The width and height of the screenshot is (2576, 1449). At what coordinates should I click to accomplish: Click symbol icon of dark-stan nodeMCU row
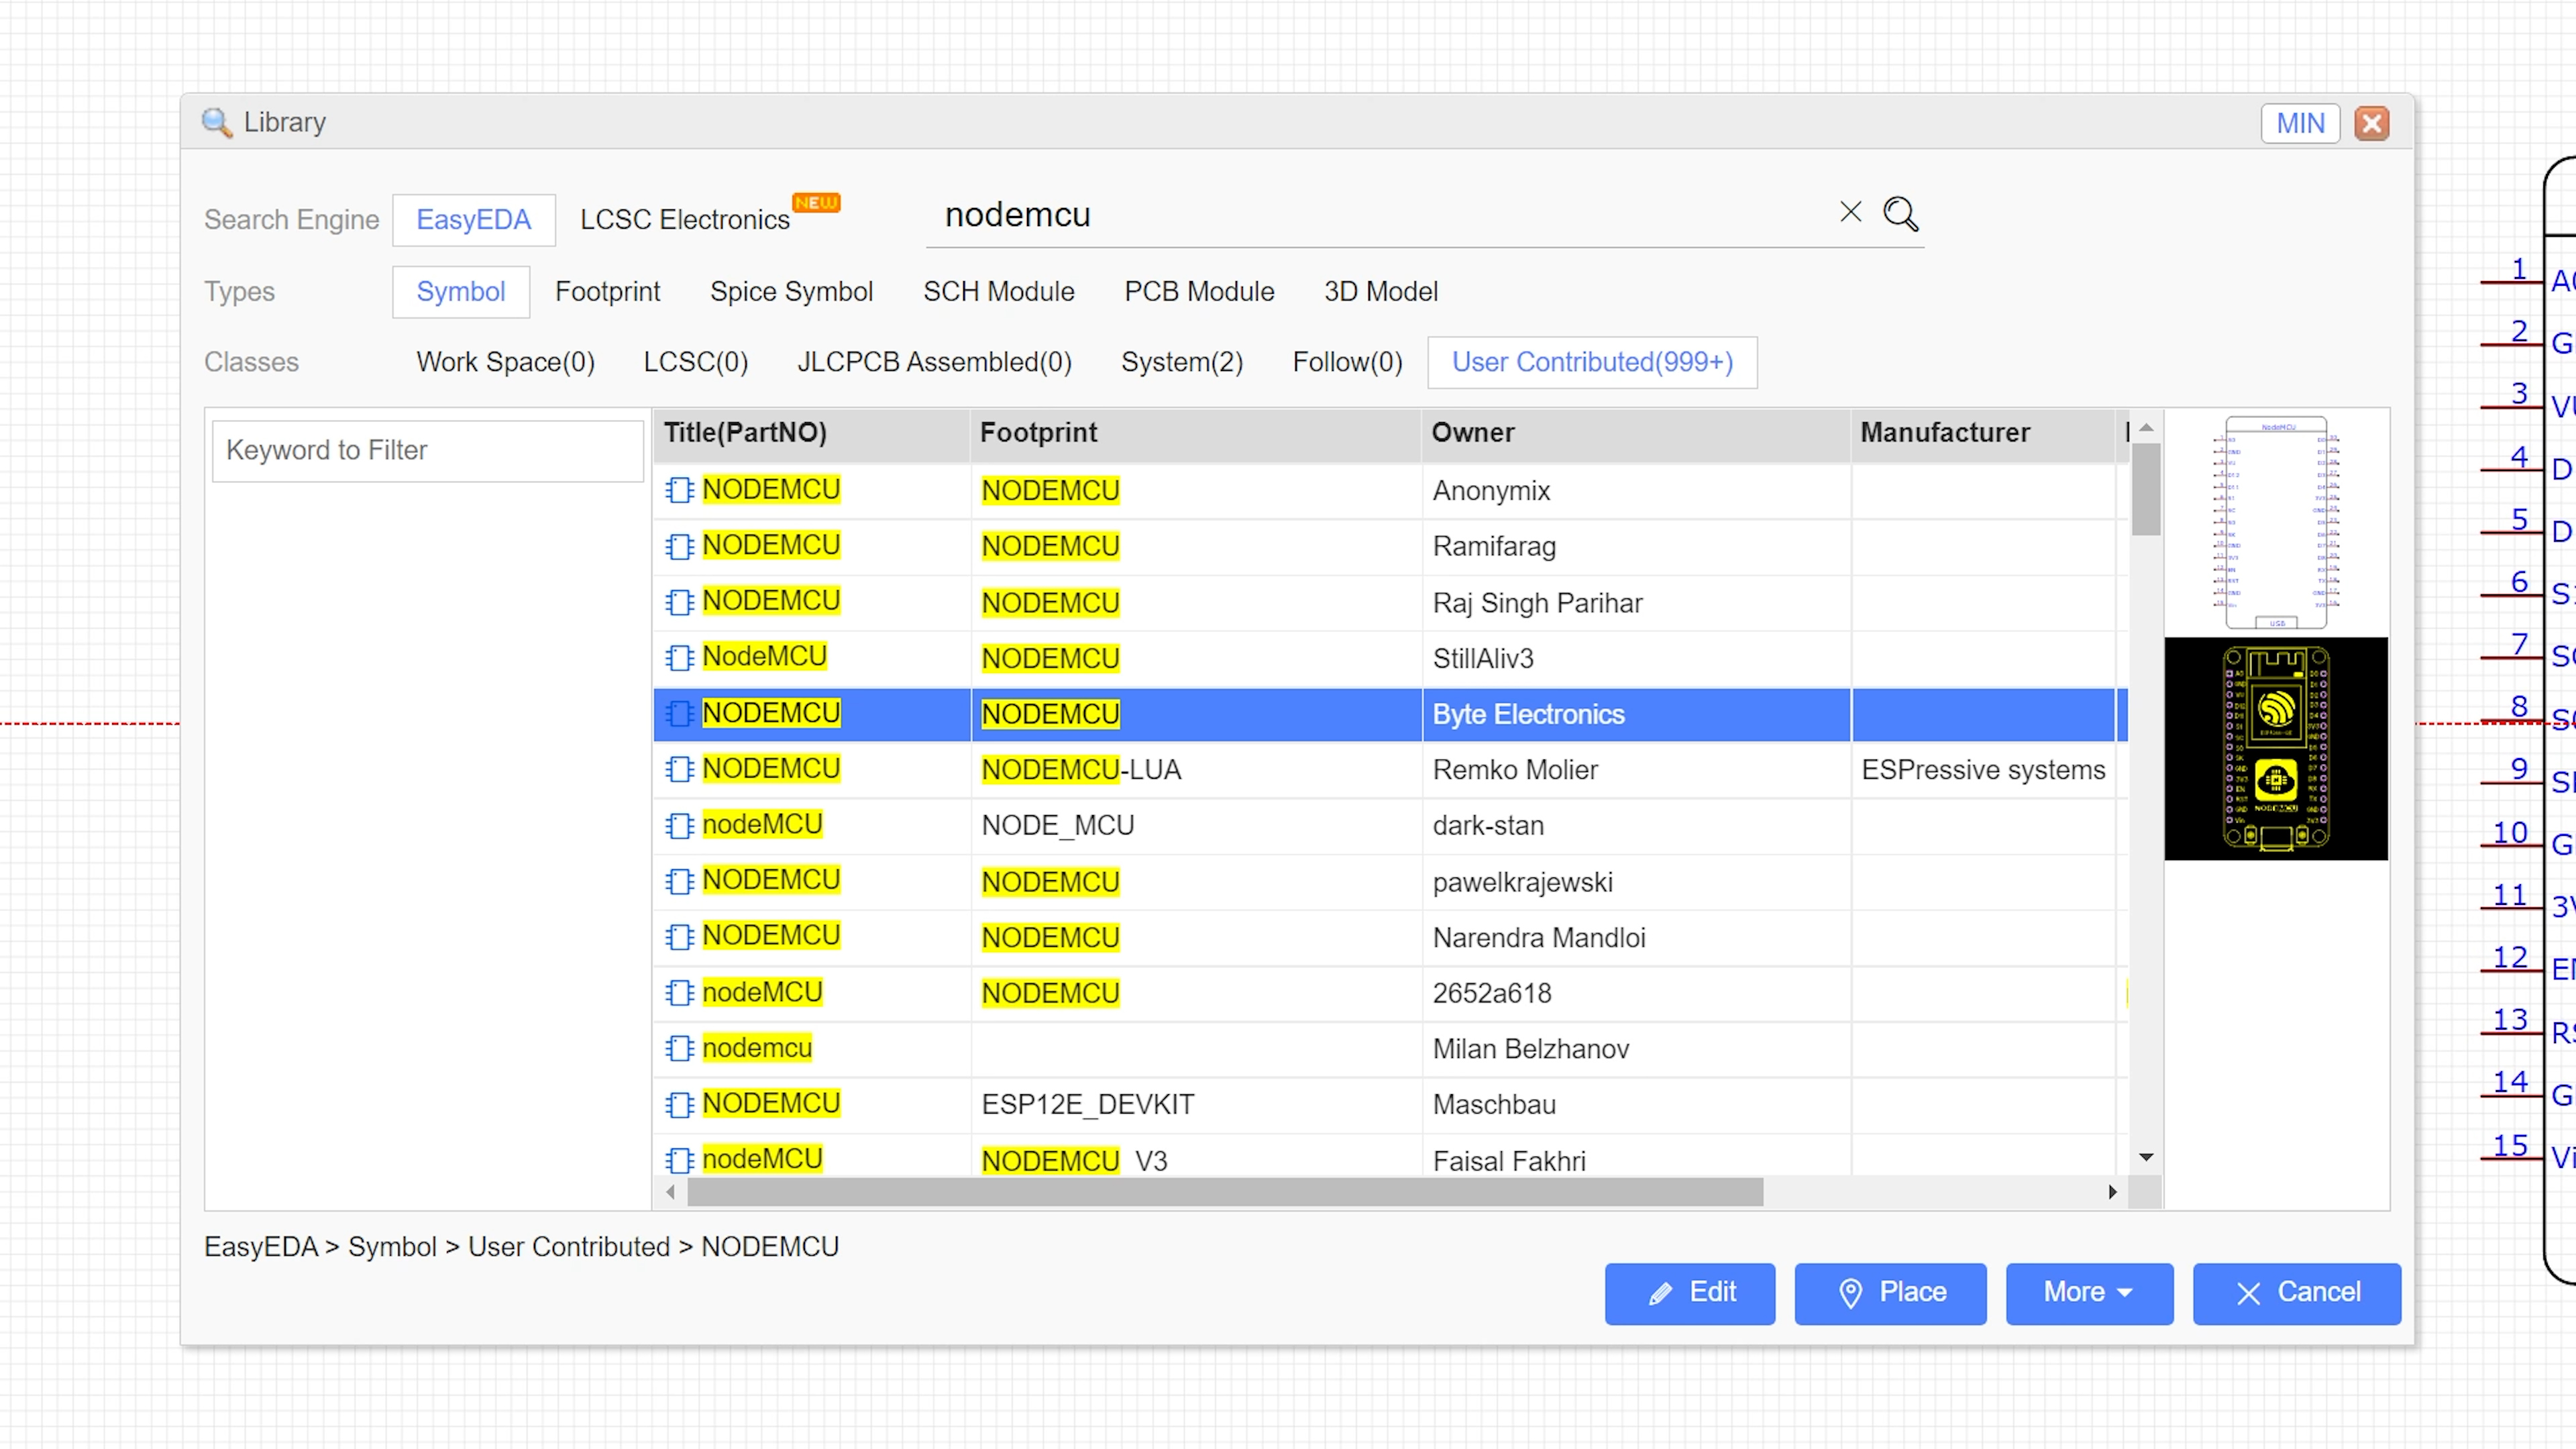pyautogui.click(x=680, y=826)
